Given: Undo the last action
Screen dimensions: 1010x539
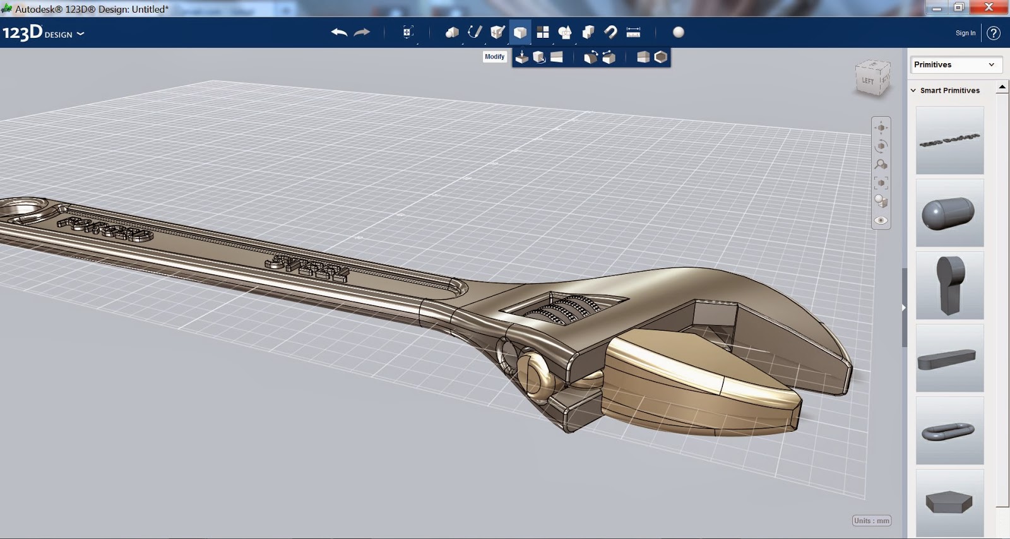Looking at the screenshot, I should point(339,32).
